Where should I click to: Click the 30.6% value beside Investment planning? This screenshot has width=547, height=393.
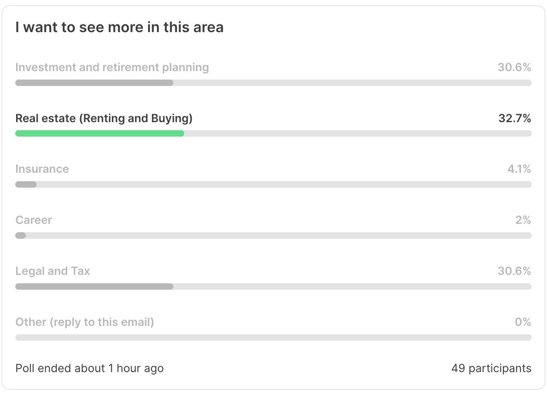coord(514,68)
